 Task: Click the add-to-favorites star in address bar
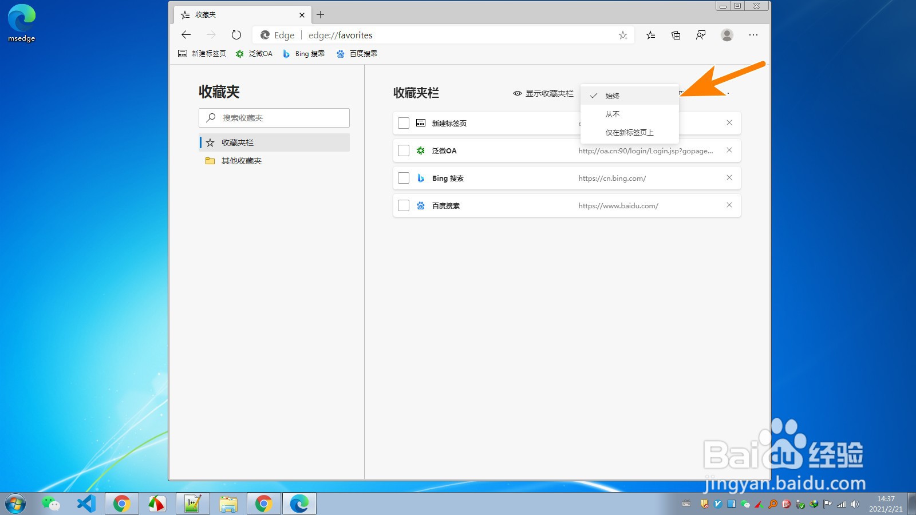pyautogui.click(x=623, y=35)
